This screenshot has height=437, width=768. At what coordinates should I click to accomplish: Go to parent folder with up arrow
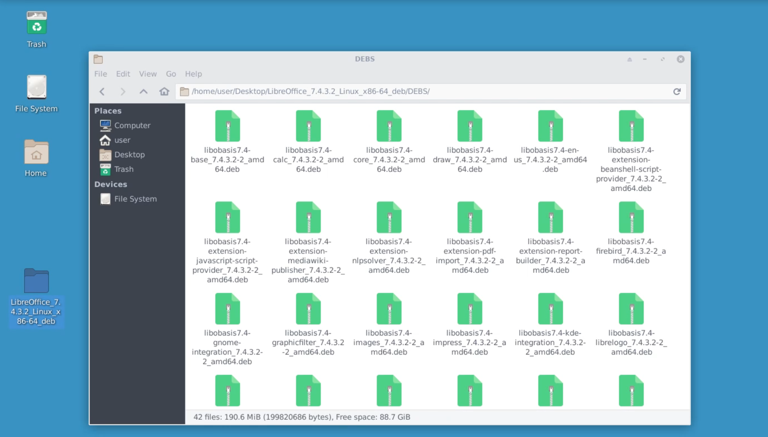tap(143, 92)
